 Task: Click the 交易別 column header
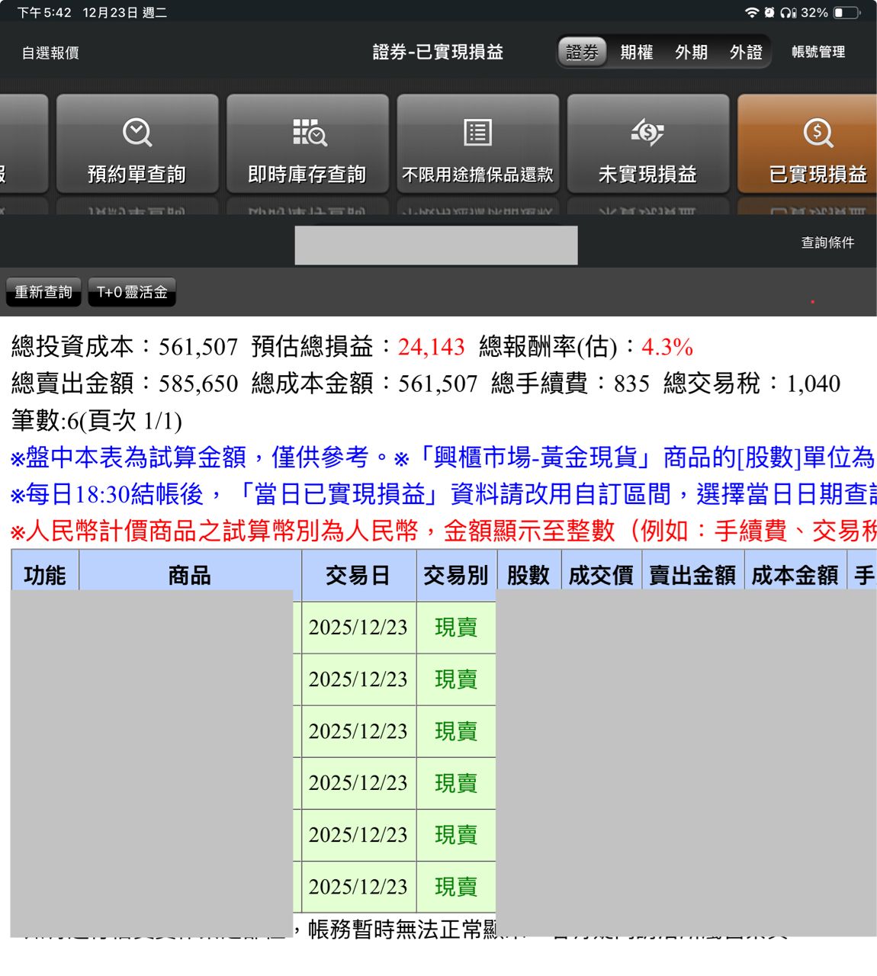(x=455, y=575)
